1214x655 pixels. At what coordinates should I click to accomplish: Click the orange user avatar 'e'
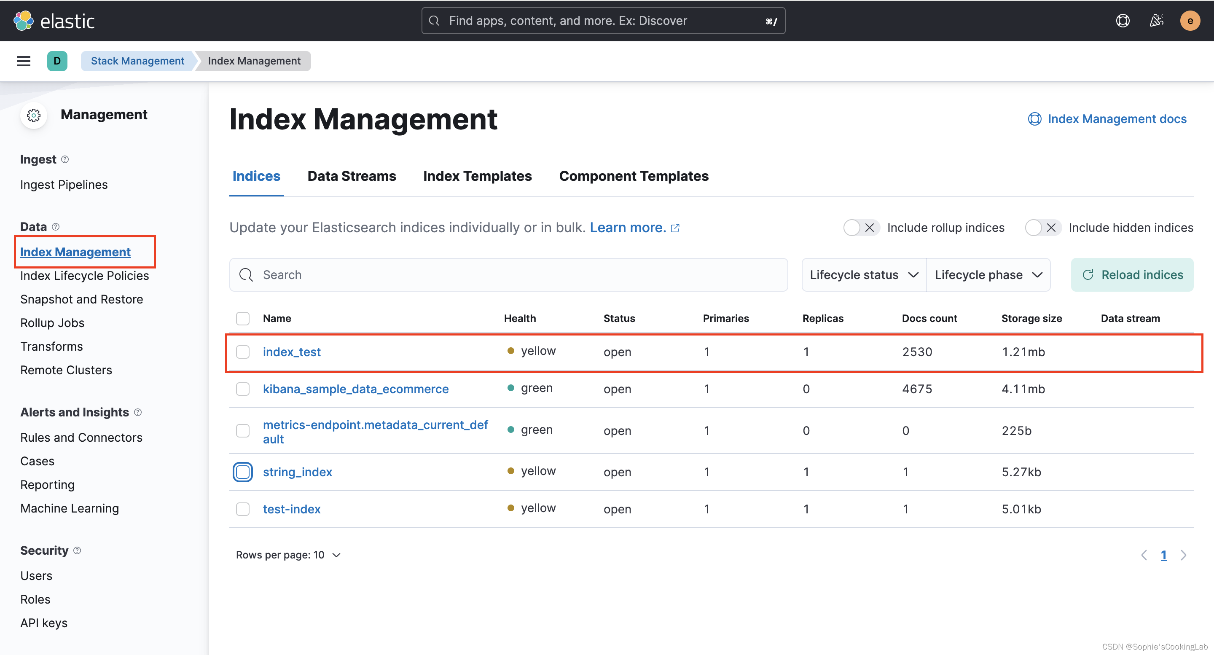(x=1190, y=21)
